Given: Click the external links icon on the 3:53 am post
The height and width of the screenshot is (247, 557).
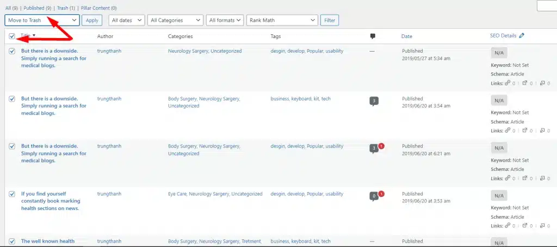Looking at the screenshot, I should [x=525, y=225].
